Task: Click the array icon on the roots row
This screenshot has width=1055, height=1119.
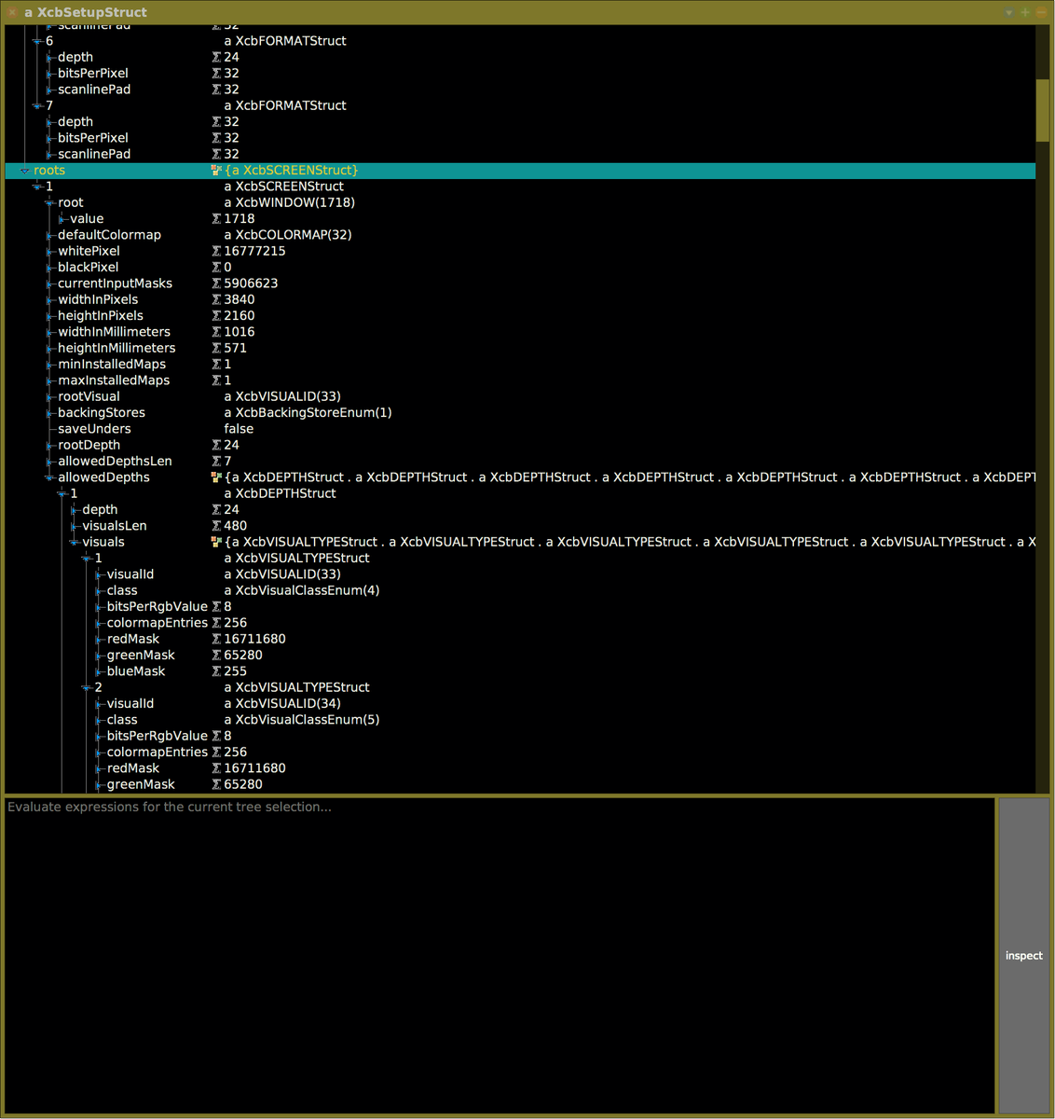Action: 216,171
